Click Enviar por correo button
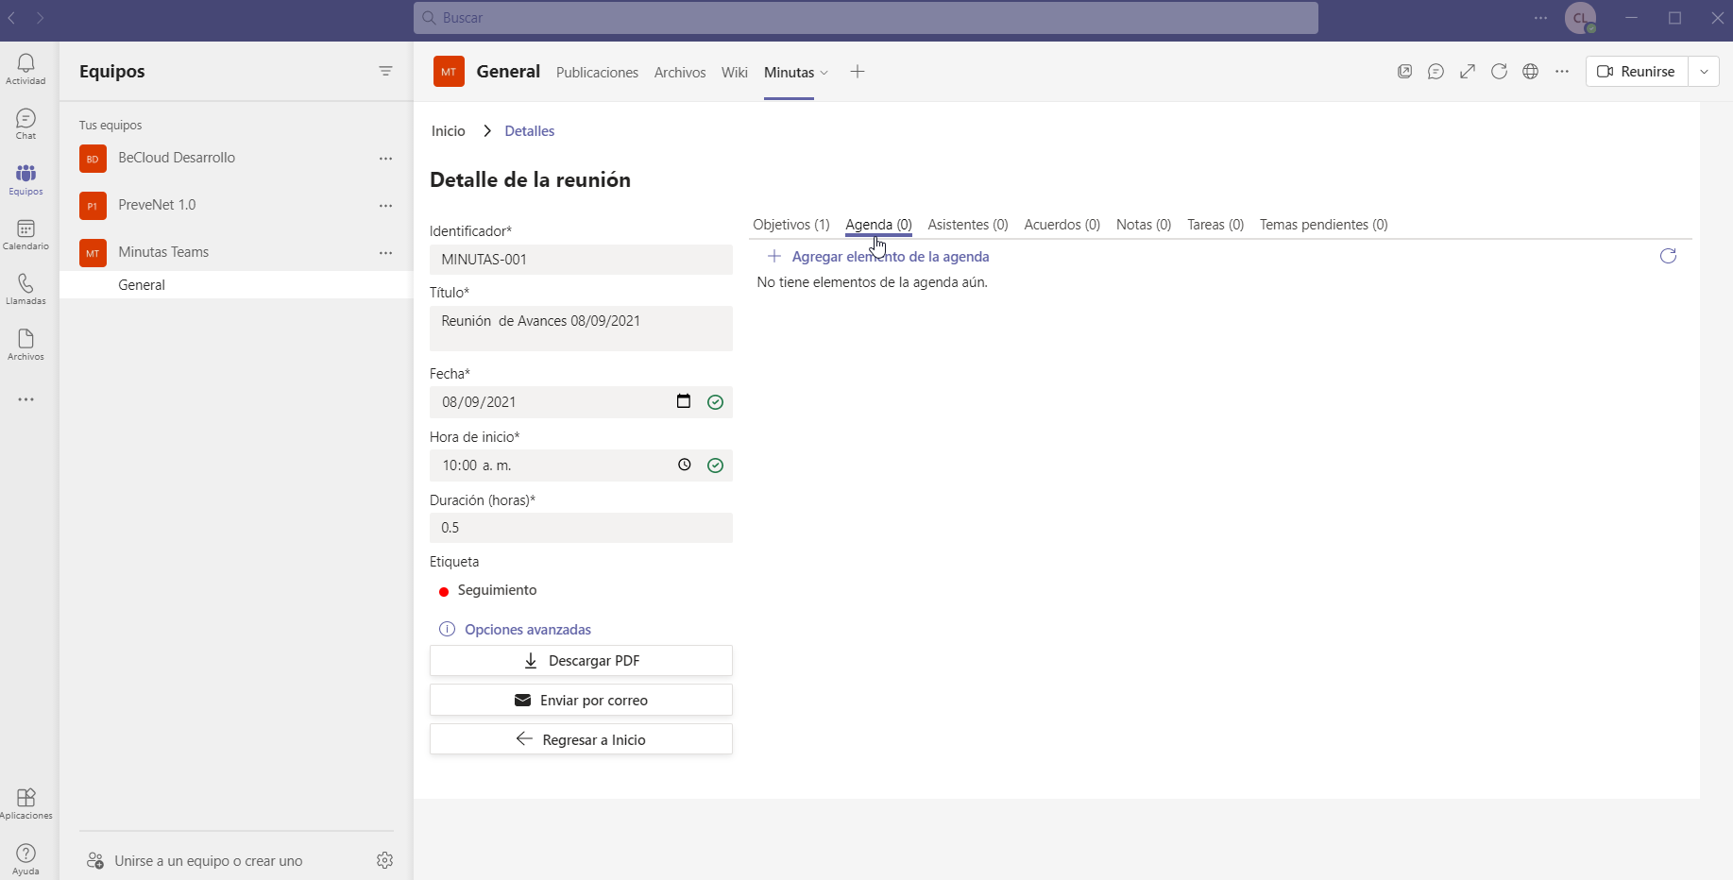The image size is (1733, 880). pos(581,701)
